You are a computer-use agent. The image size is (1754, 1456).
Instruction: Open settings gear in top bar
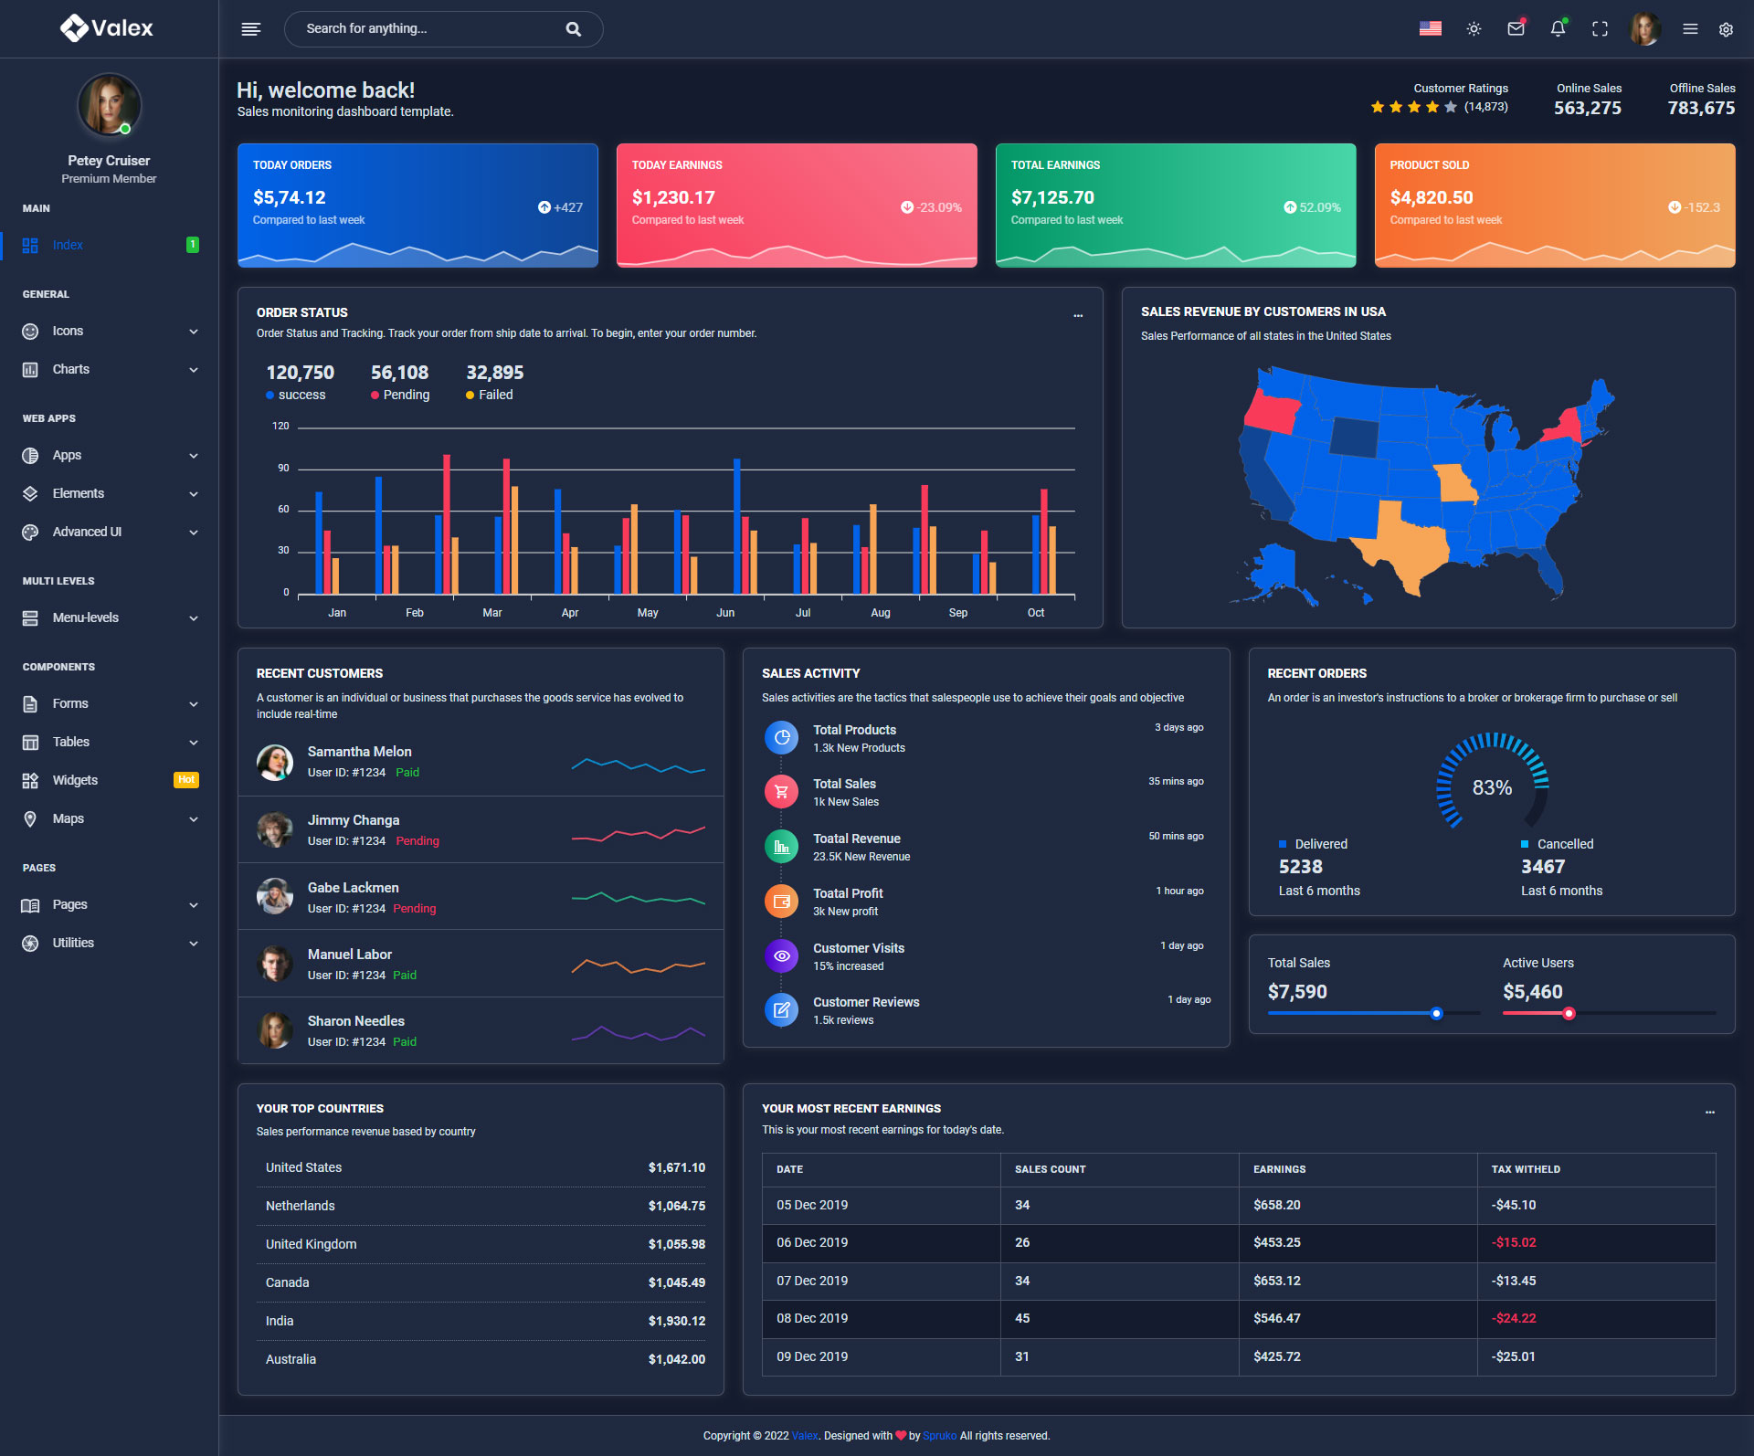(1726, 29)
